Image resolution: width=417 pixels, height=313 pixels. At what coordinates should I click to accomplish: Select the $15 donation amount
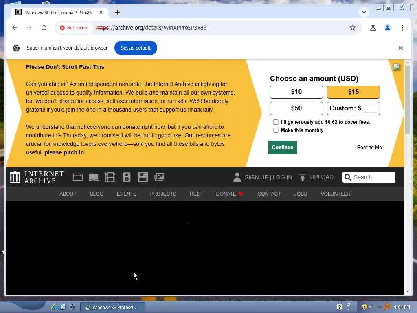(353, 92)
